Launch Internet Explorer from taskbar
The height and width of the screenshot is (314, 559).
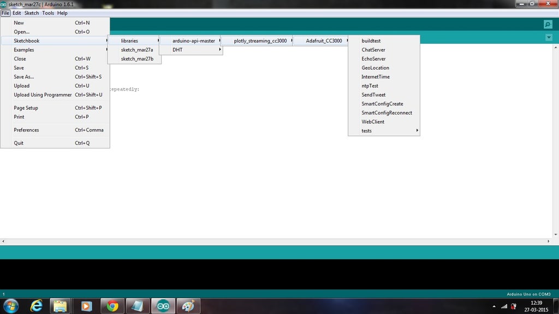[37, 306]
